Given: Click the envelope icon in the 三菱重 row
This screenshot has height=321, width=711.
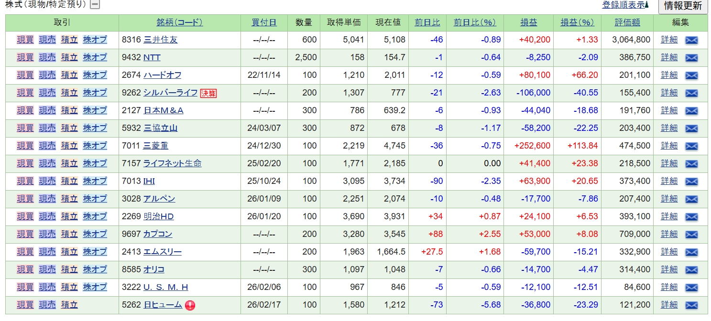Looking at the screenshot, I should (691, 146).
